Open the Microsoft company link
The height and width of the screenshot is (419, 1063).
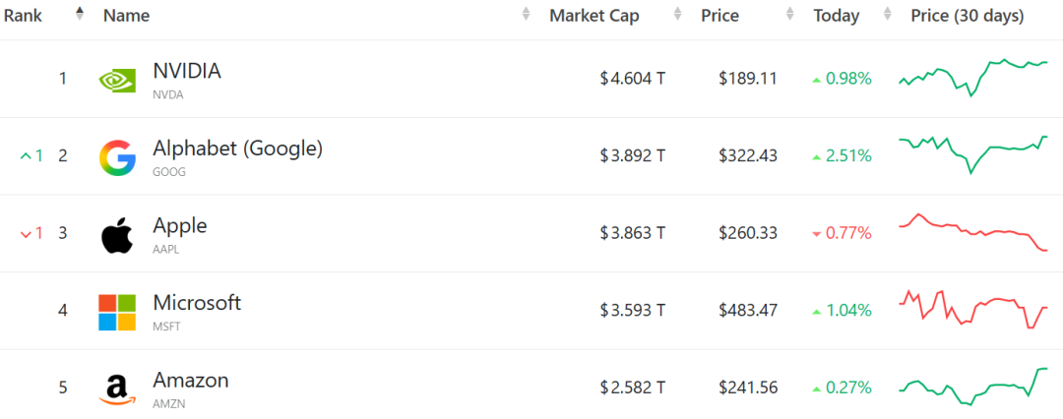[197, 303]
